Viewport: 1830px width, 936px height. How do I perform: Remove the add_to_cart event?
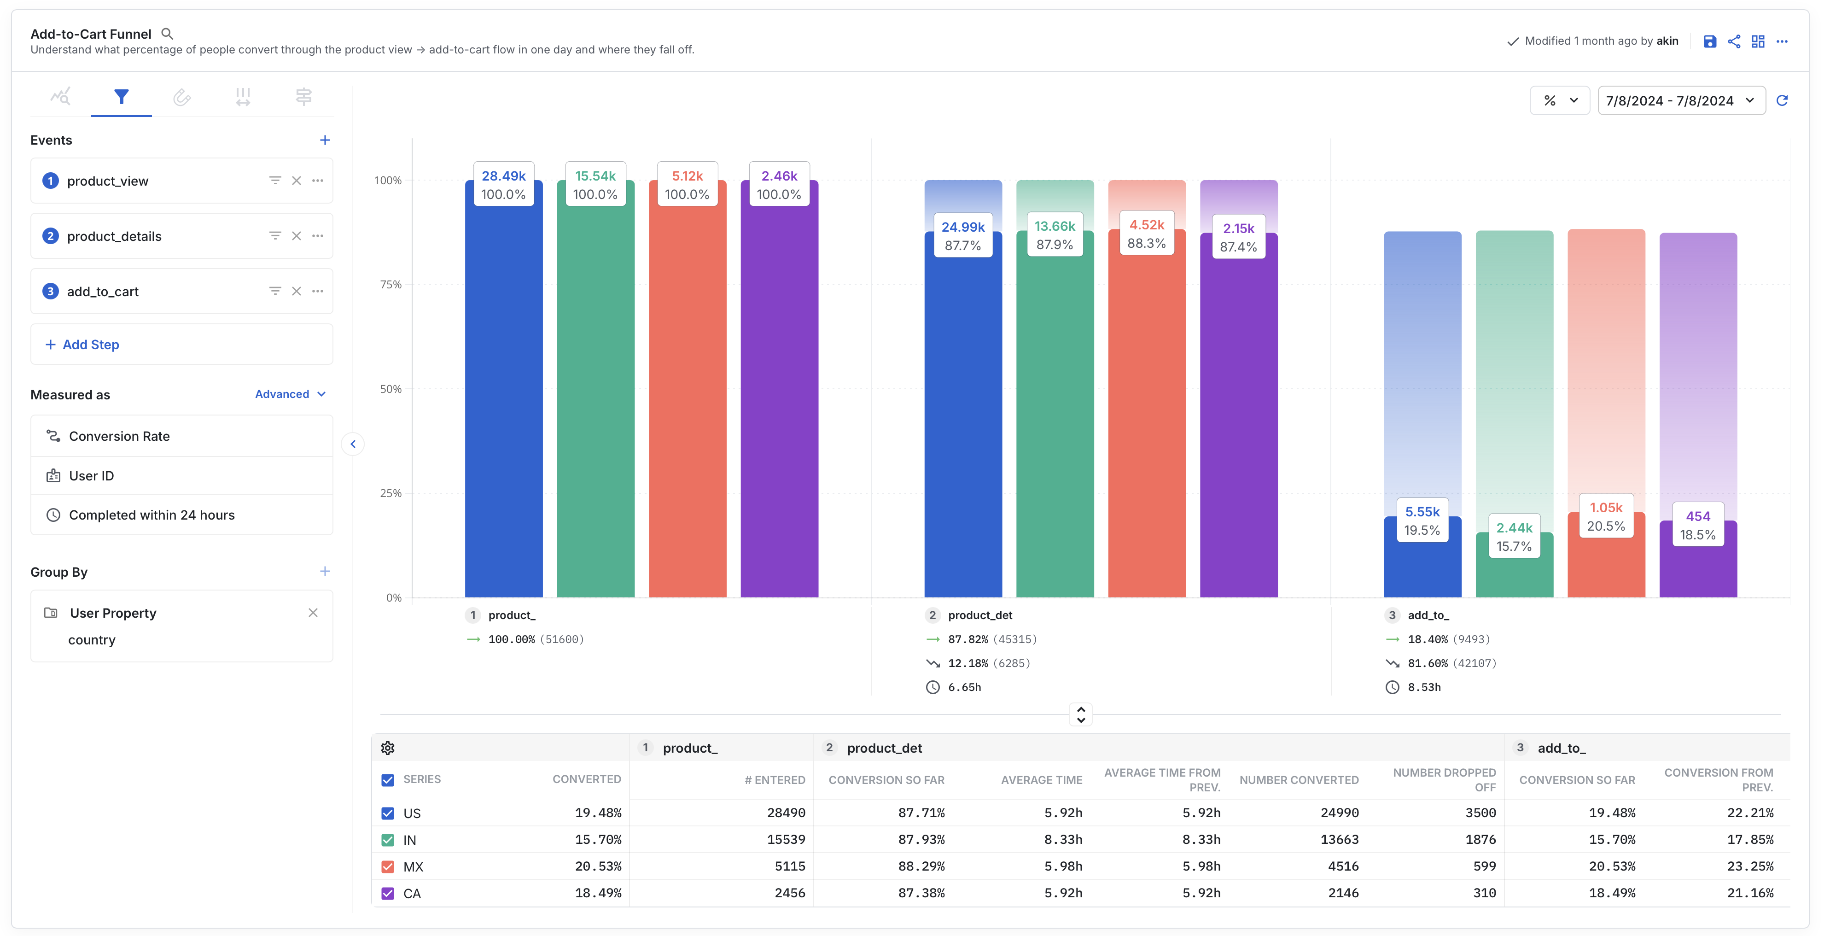pos(296,292)
